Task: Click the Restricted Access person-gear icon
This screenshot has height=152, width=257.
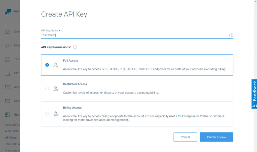Action: click(56, 88)
